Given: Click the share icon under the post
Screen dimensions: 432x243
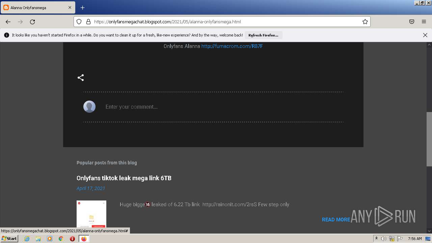Looking at the screenshot, I should click(x=81, y=78).
